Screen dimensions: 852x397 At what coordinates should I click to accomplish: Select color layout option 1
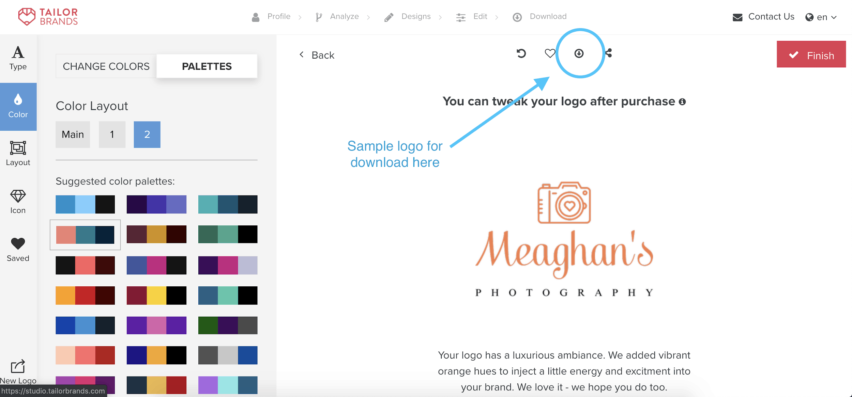[x=111, y=133]
